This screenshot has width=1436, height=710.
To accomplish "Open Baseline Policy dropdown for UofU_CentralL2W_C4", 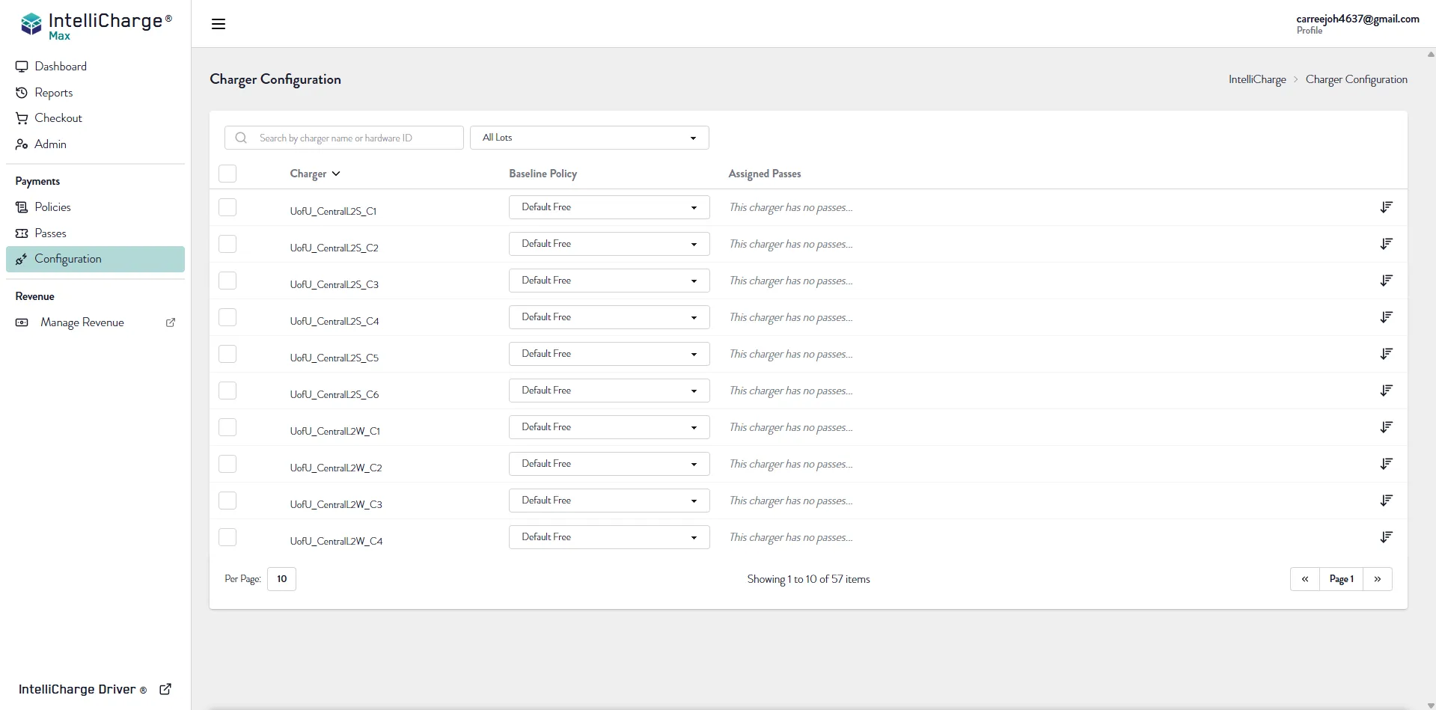I will 609,537.
